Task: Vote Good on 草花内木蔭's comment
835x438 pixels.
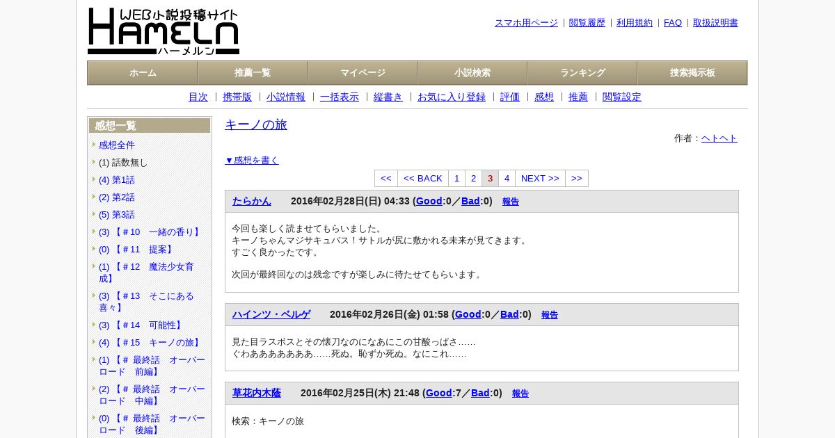Action: tap(439, 393)
